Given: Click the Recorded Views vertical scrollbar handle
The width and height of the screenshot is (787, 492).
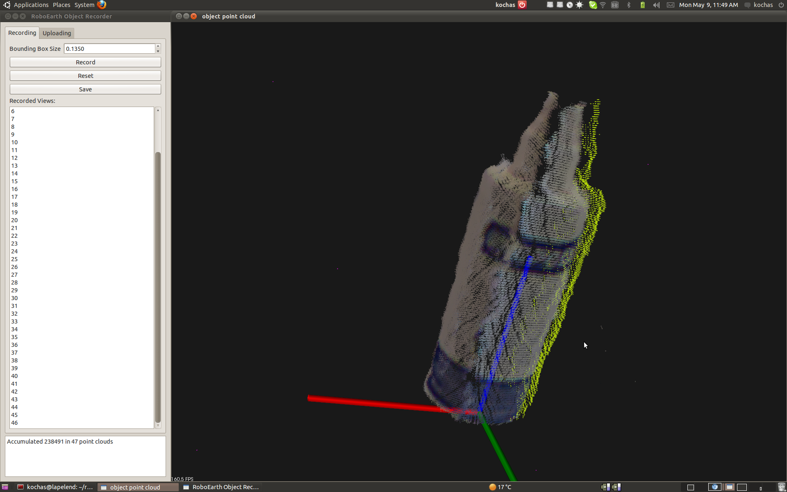Looking at the screenshot, I should pos(158,287).
